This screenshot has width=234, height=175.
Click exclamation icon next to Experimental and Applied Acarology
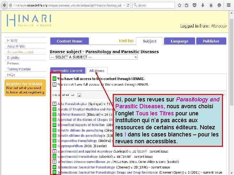(x=55, y=151)
